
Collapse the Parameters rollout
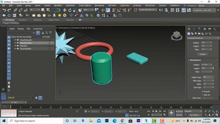point(195,60)
